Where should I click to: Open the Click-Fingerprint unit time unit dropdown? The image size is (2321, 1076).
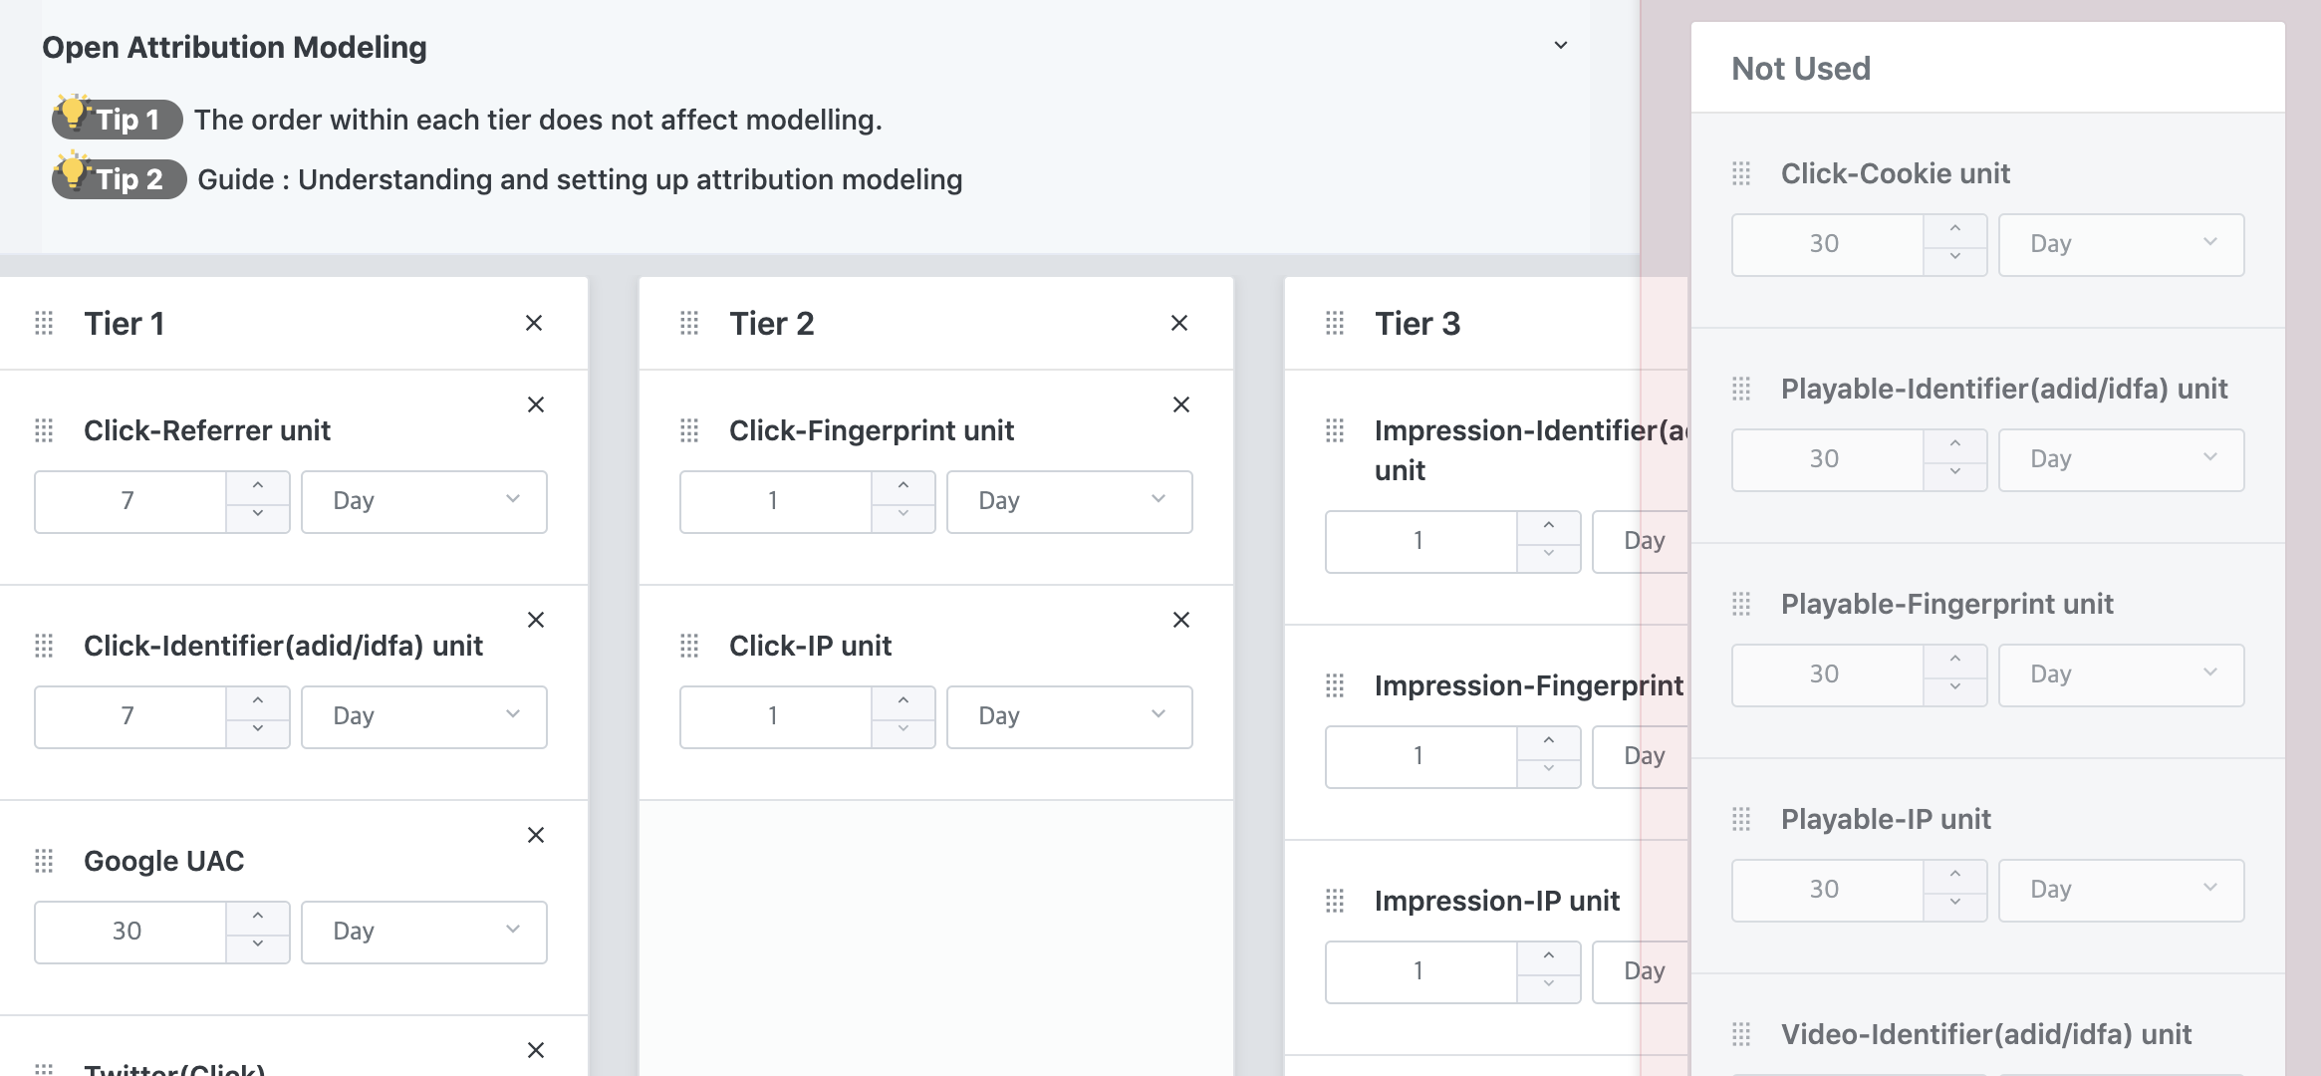(x=1069, y=501)
